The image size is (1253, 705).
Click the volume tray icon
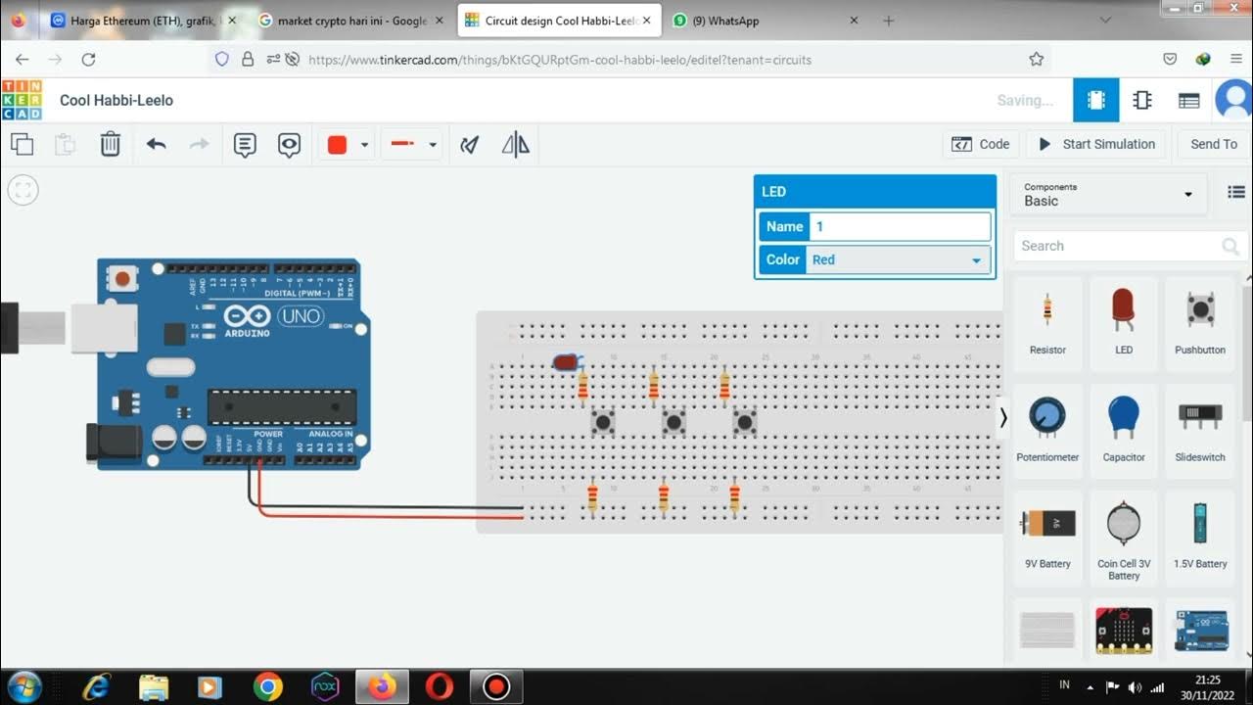click(1135, 686)
